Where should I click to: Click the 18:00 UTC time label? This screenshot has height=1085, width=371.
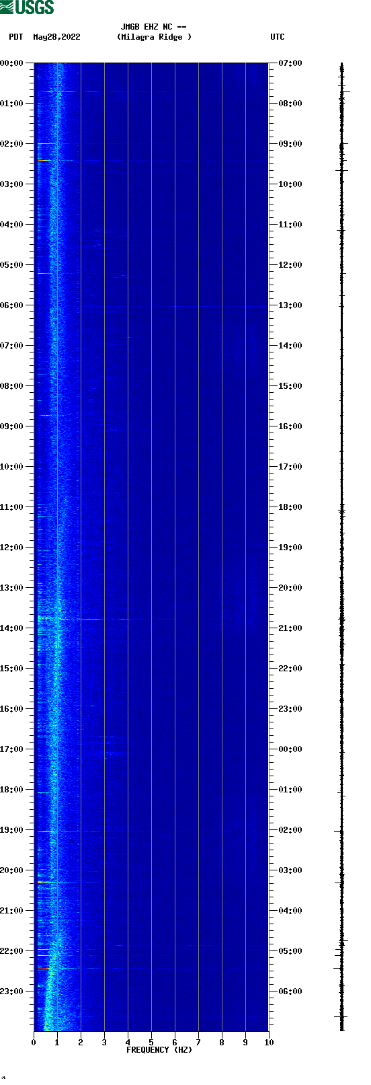pyautogui.click(x=290, y=507)
